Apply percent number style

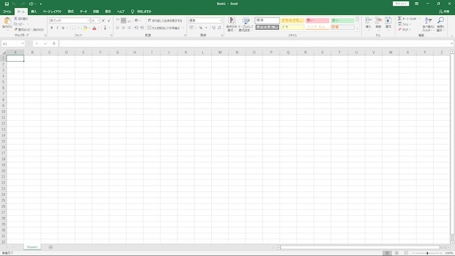coord(200,28)
